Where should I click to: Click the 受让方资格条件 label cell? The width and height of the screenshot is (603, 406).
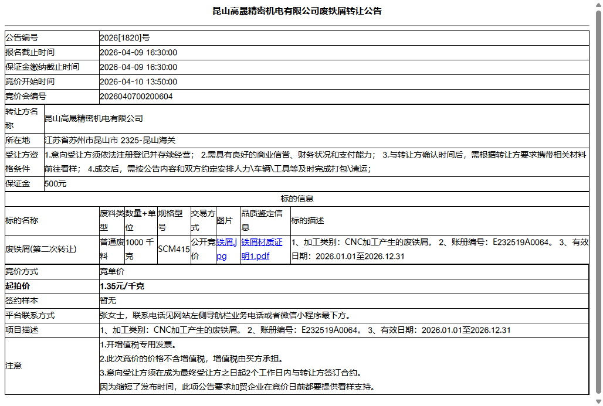click(25, 162)
